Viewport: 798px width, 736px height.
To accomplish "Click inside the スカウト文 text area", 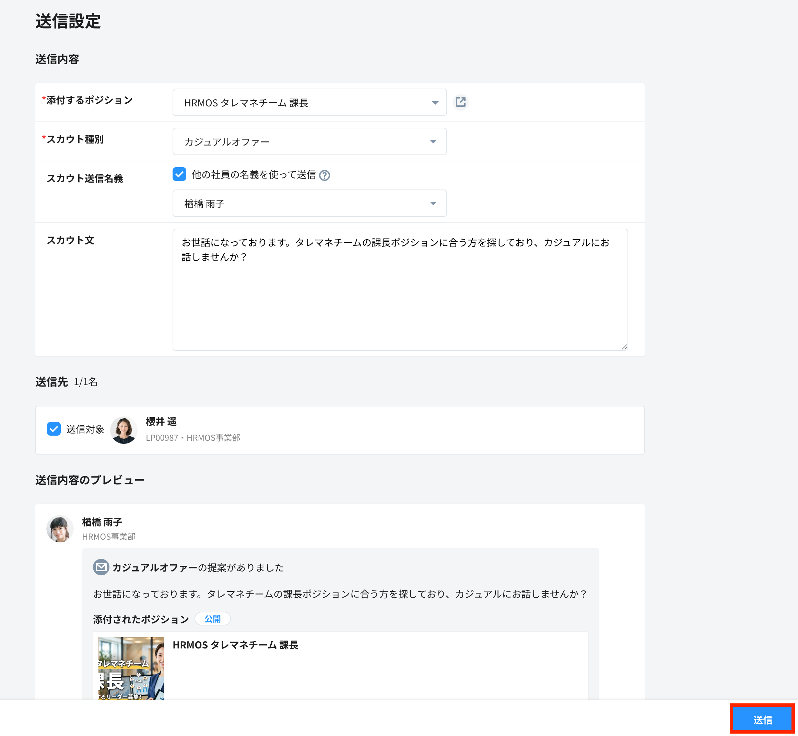I will pos(400,289).
